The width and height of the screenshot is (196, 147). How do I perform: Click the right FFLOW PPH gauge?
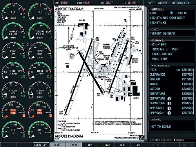[40, 90]
